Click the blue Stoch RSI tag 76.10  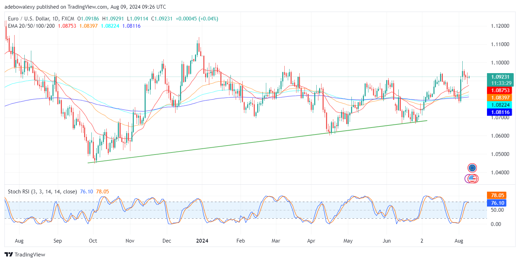tap(497, 203)
